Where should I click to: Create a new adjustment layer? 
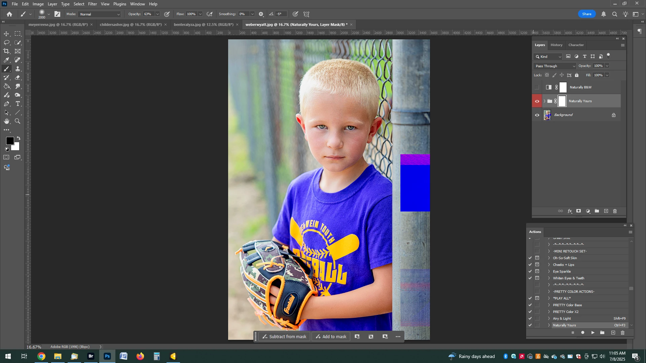588,211
